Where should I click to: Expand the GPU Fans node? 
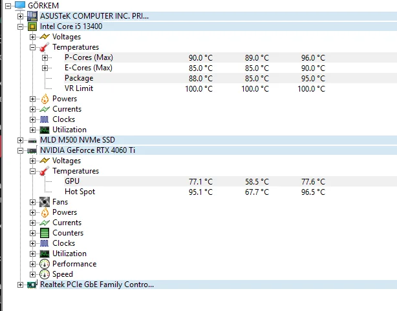32,202
